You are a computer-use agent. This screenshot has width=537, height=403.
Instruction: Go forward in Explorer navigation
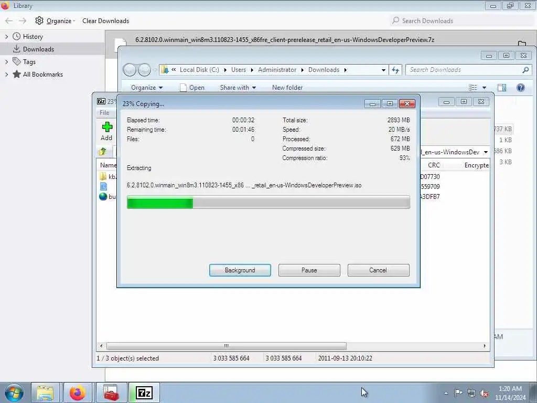144,70
